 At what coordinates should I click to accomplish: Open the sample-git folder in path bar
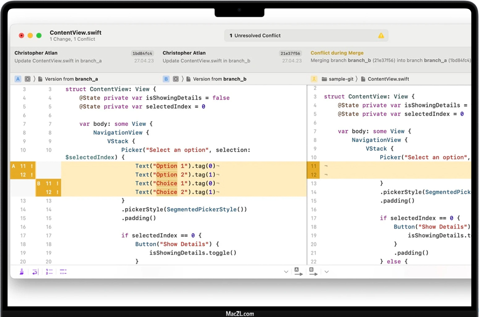(338, 79)
